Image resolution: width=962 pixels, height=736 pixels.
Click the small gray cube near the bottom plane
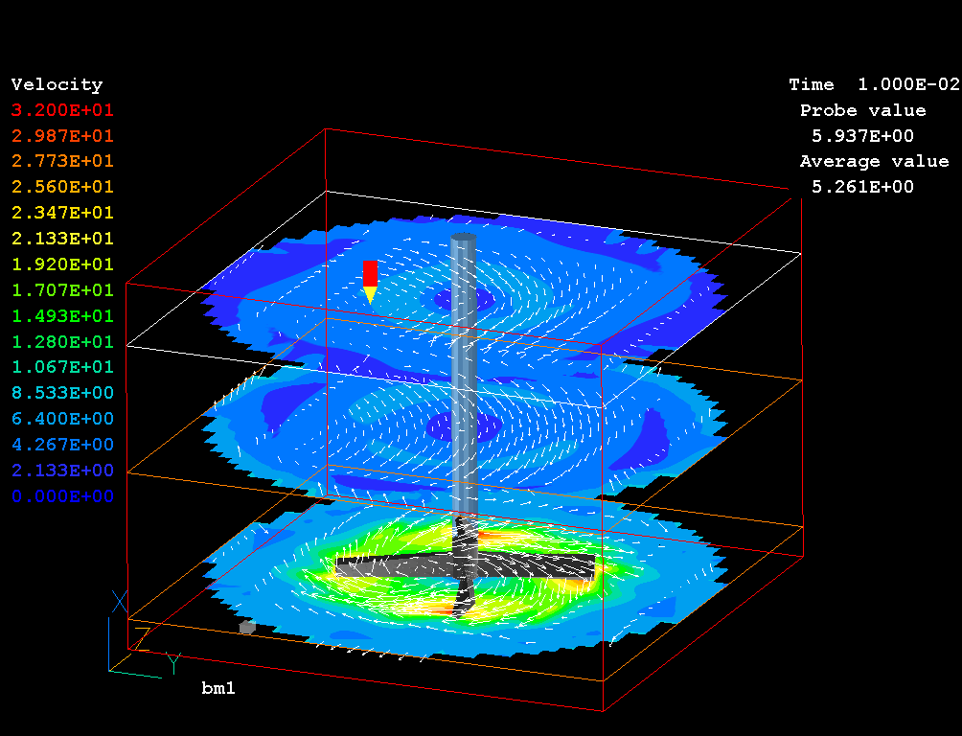247,627
